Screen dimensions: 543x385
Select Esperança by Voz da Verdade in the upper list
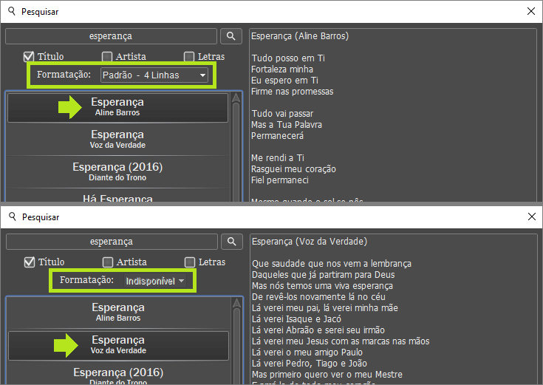[x=117, y=139]
